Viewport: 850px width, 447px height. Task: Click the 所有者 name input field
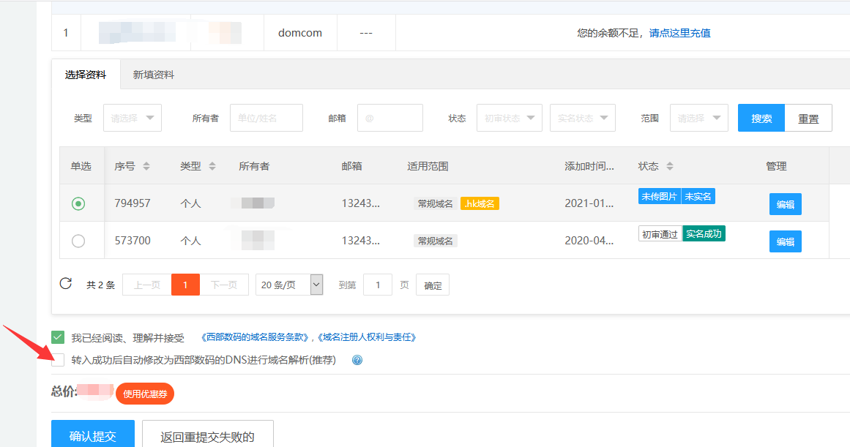pyautogui.click(x=266, y=118)
